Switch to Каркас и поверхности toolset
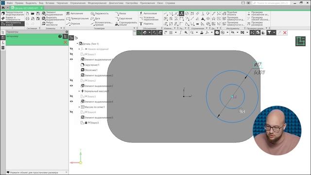This screenshot has width=311, height=175. pos(12,18)
